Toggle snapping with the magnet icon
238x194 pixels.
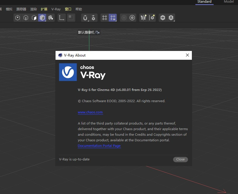point(85,18)
